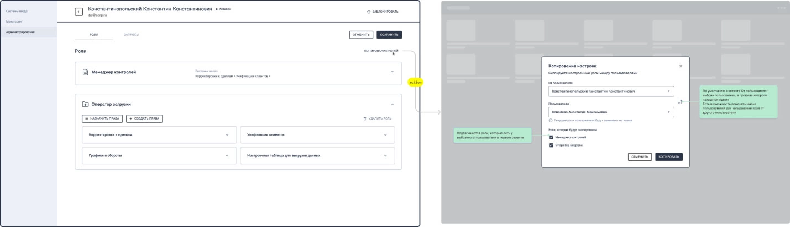790x227 pixels.
Task: Click the info icon under Пользователю field
Action: [551, 120]
